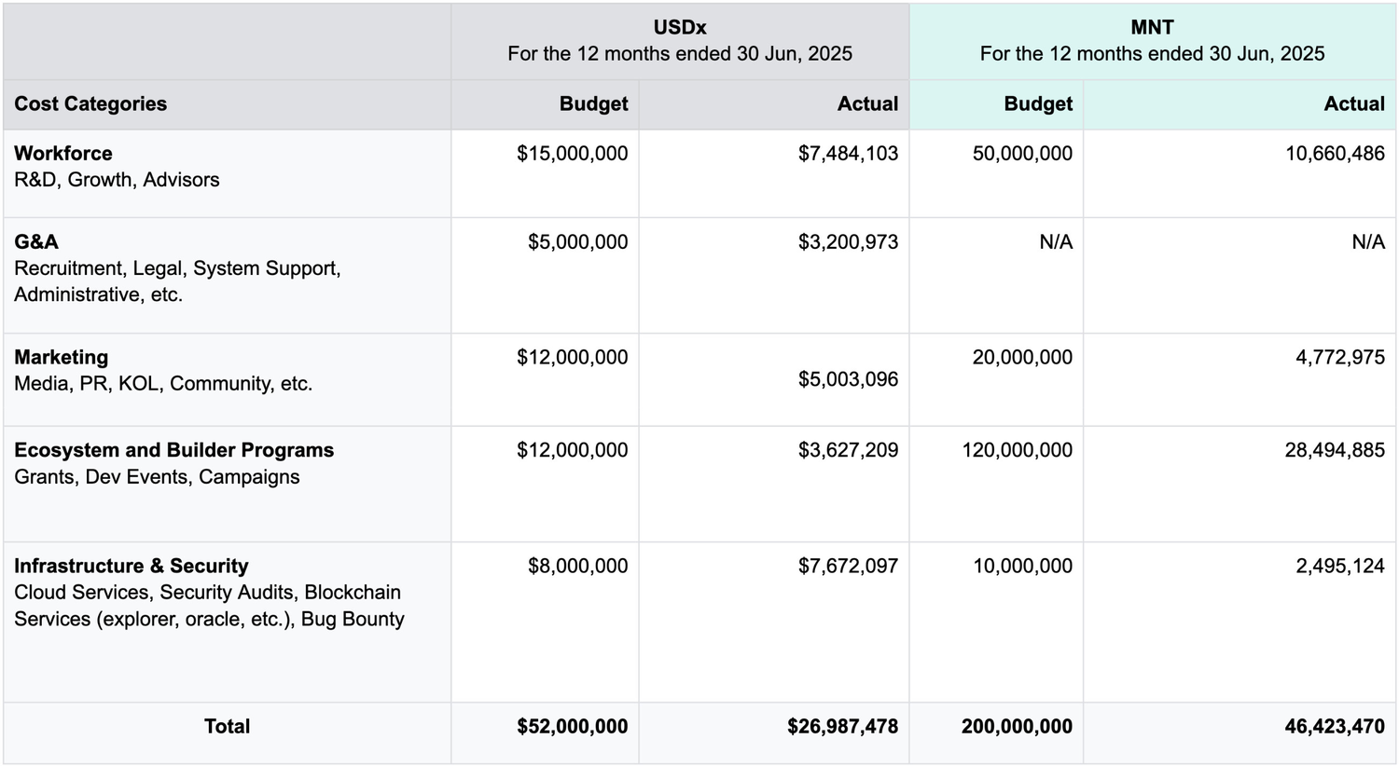The width and height of the screenshot is (1399, 766).
Task: Select total USDx budget cell $52,000,000
Action: pos(572,727)
